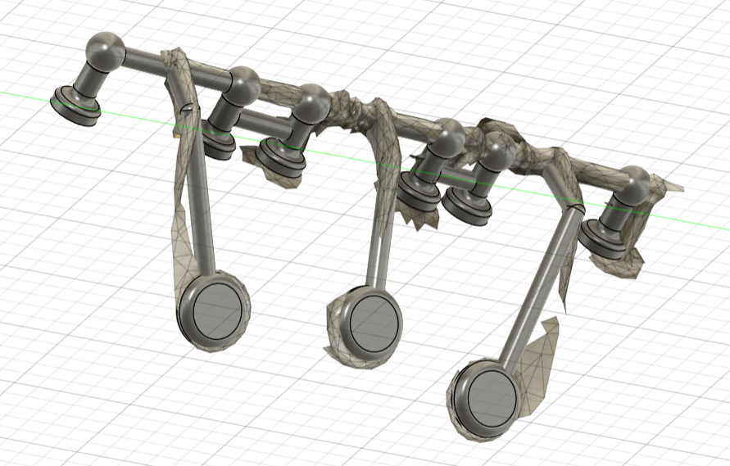Select the flat face of the right large disc

coord(492,400)
